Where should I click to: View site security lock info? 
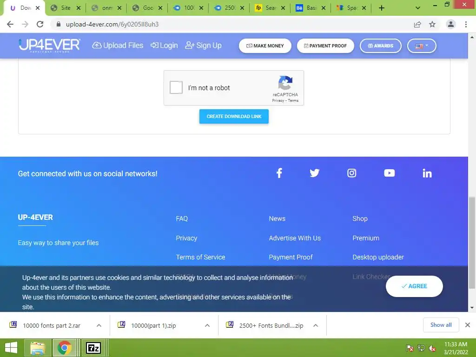pos(59,24)
